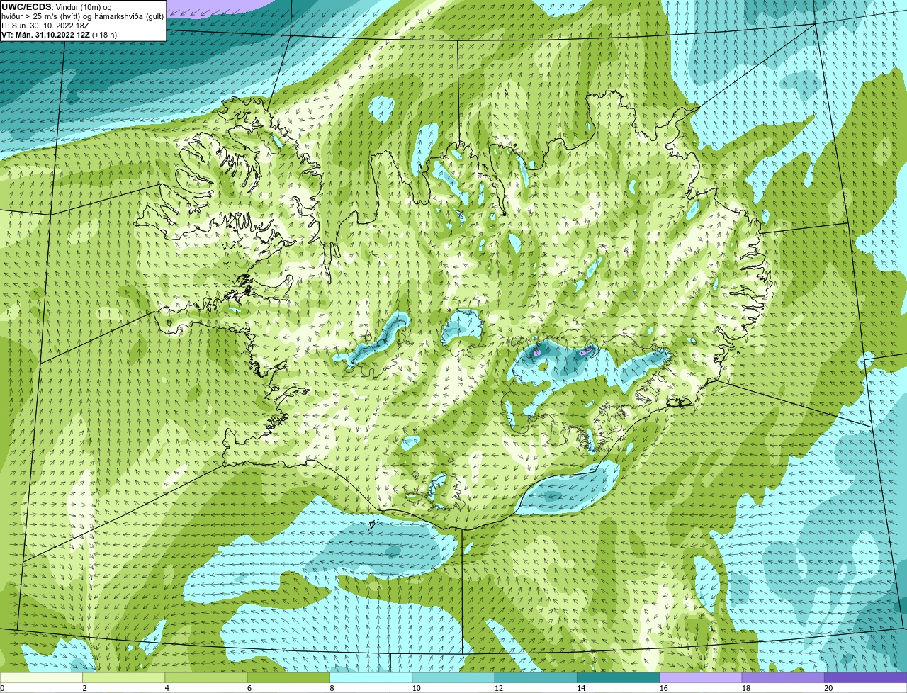This screenshot has height=693, width=907.
Task: Click the legend tick label "8"
Action: 332,688
